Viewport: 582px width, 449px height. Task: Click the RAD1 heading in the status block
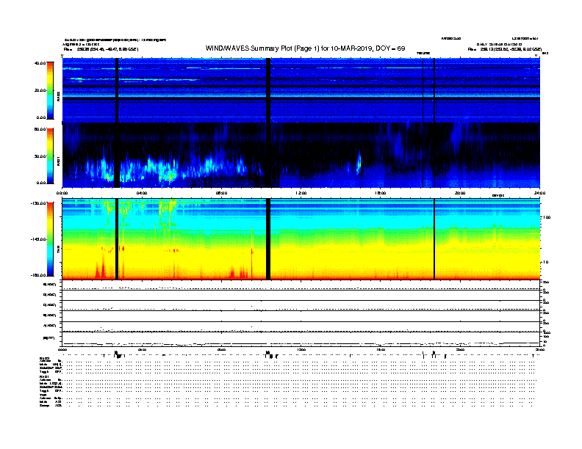44,376
